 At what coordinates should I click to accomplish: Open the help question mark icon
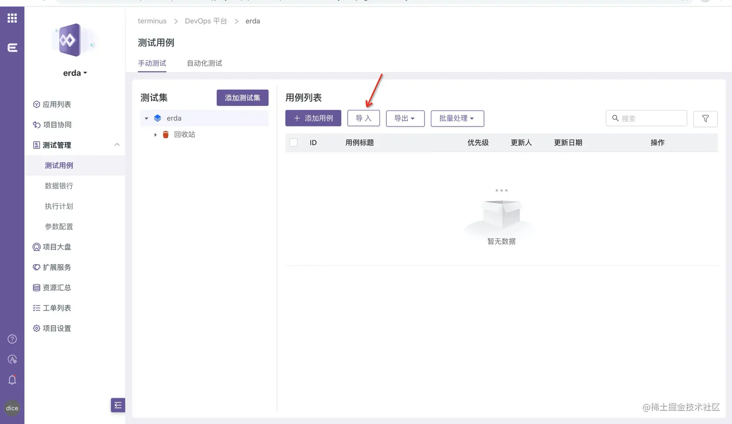12,339
